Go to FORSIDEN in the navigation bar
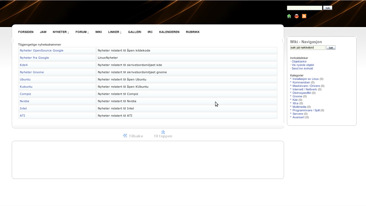Screen dimensions: 366x206 [26, 32]
